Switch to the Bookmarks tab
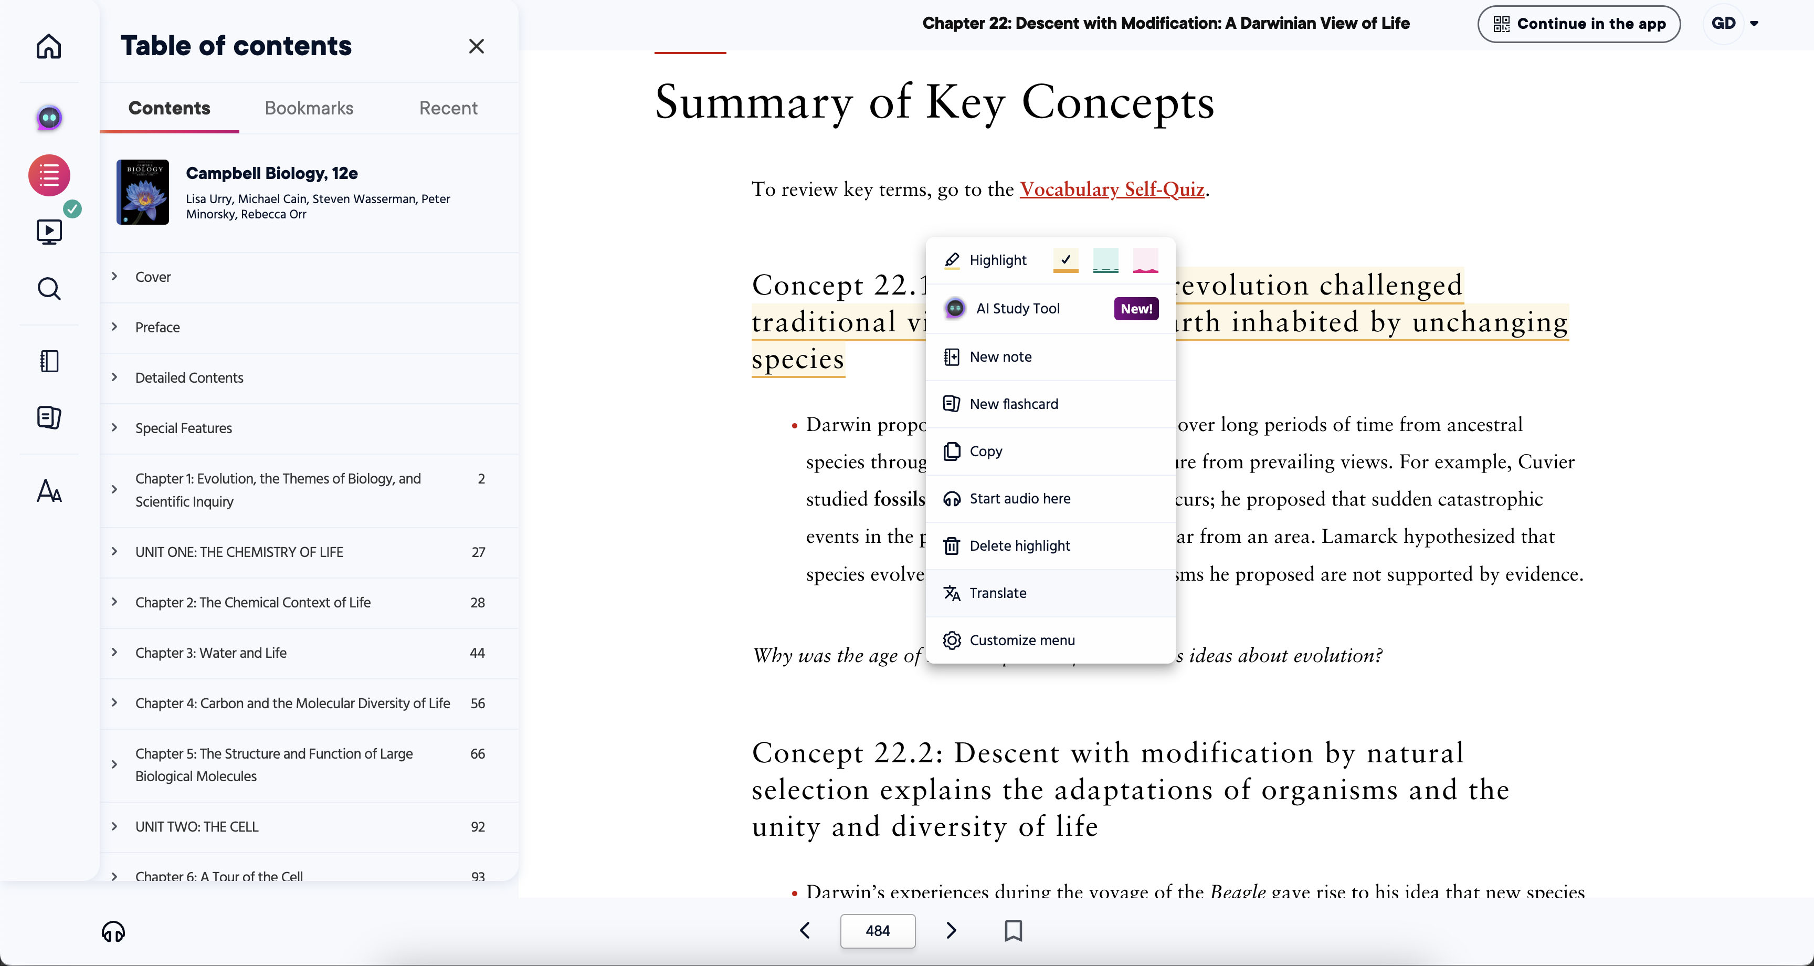Screen dimensions: 1814x966 pos(309,108)
